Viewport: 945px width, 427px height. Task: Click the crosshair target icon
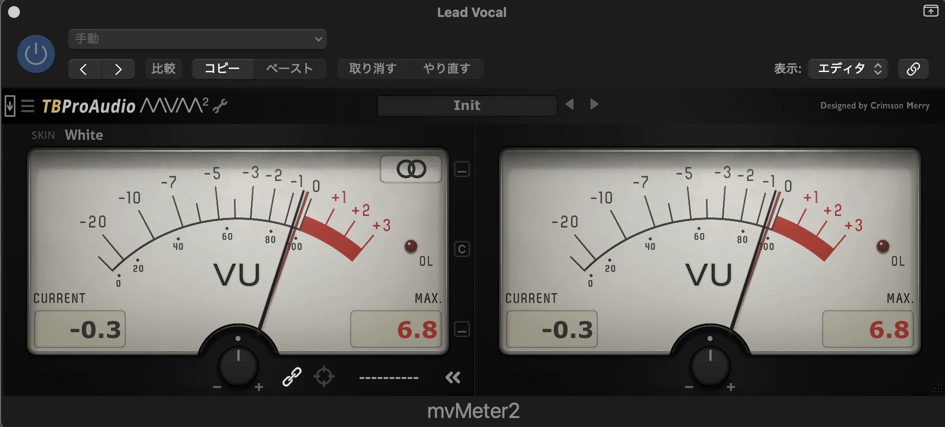coord(323,376)
